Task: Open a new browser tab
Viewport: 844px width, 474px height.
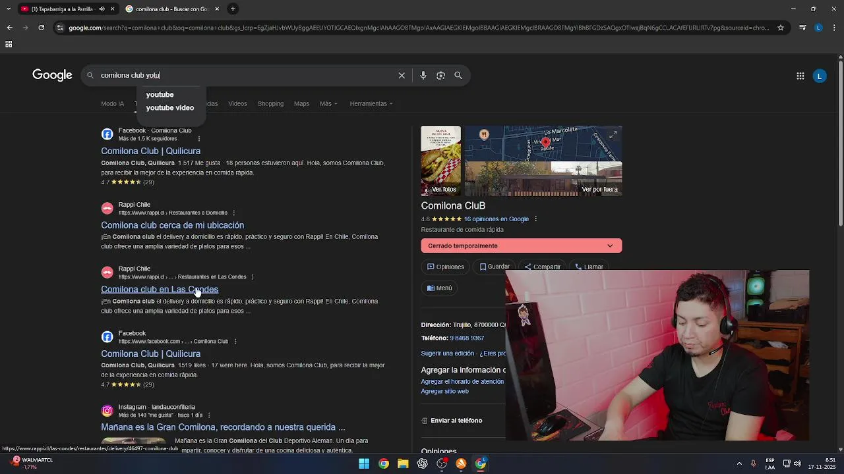Action: [x=233, y=9]
